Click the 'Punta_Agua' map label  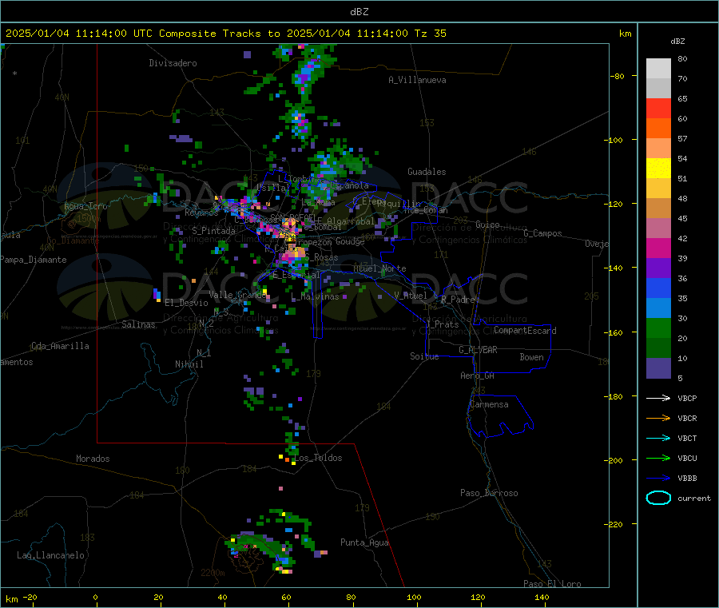click(x=364, y=542)
